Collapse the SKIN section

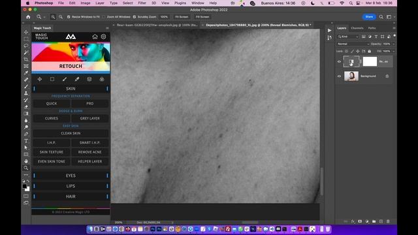tap(71, 89)
